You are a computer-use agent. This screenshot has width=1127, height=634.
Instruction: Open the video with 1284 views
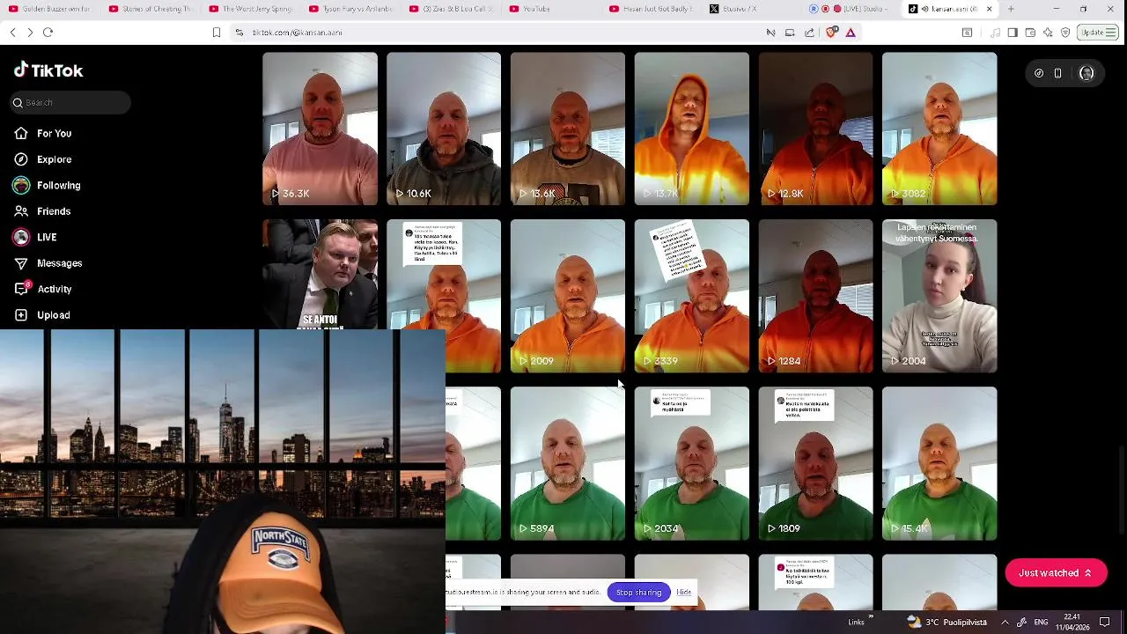click(x=816, y=296)
